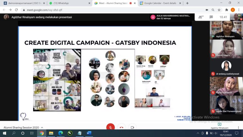
Task: Open the Chrome three-dot menu
Action: point(239,10)
